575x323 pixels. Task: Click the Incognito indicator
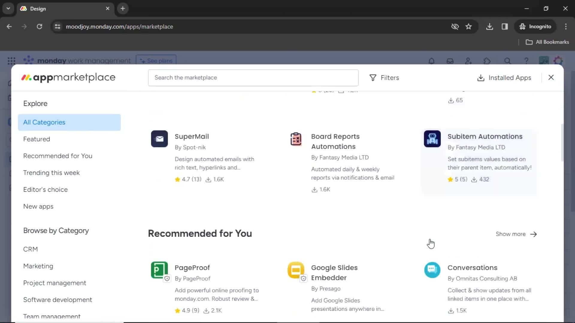tap(535, 27)
